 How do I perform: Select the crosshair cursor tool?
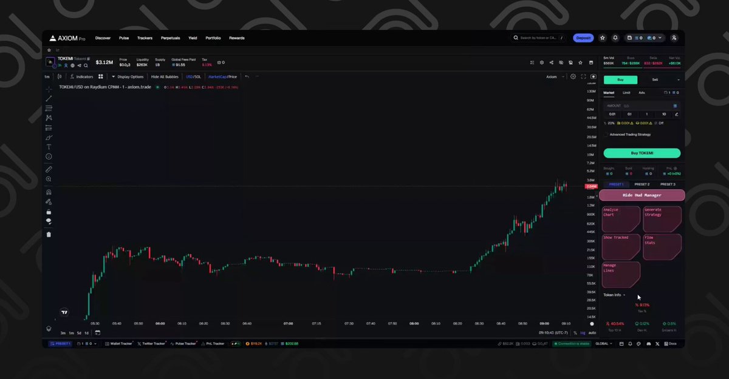point(49,89)
